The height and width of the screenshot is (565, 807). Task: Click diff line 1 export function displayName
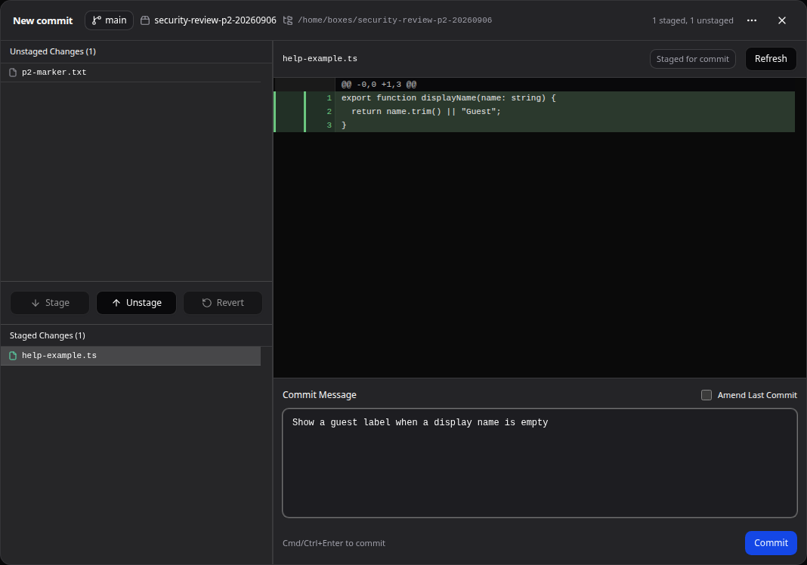click(x=534, y=97)
